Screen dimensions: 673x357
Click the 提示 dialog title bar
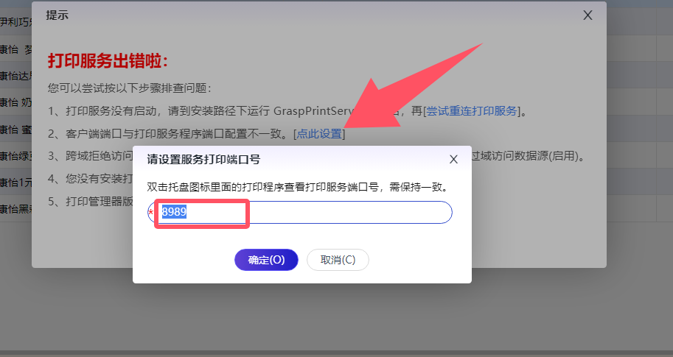pyautogui.click(x=295, y=15)
